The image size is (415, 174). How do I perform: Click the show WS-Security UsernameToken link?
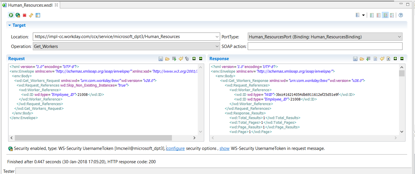coord(224,148)
